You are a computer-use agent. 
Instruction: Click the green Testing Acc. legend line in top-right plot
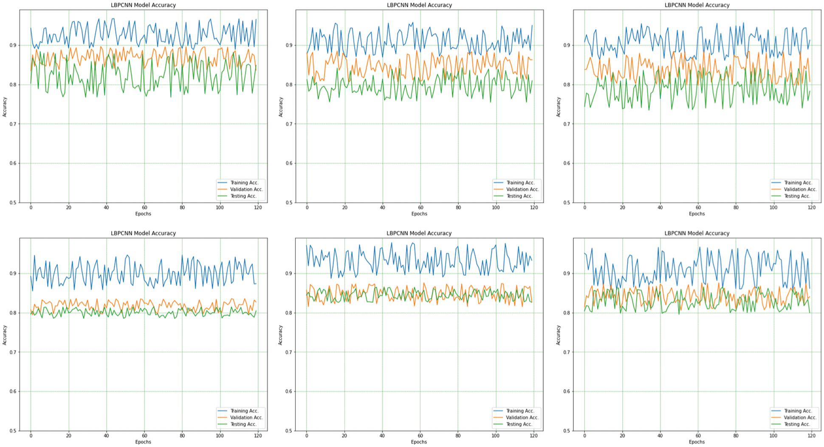(x=777, y=196)
